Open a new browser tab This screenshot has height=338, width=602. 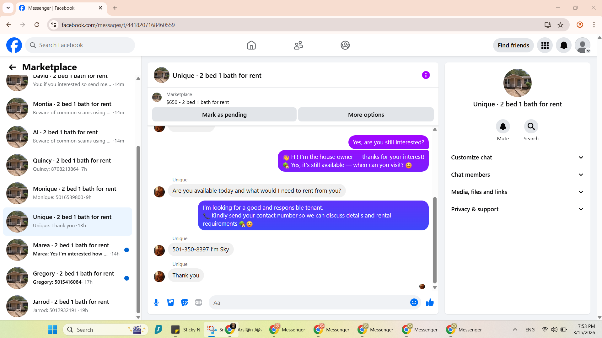pyautogui.click(x=115, y=8)
